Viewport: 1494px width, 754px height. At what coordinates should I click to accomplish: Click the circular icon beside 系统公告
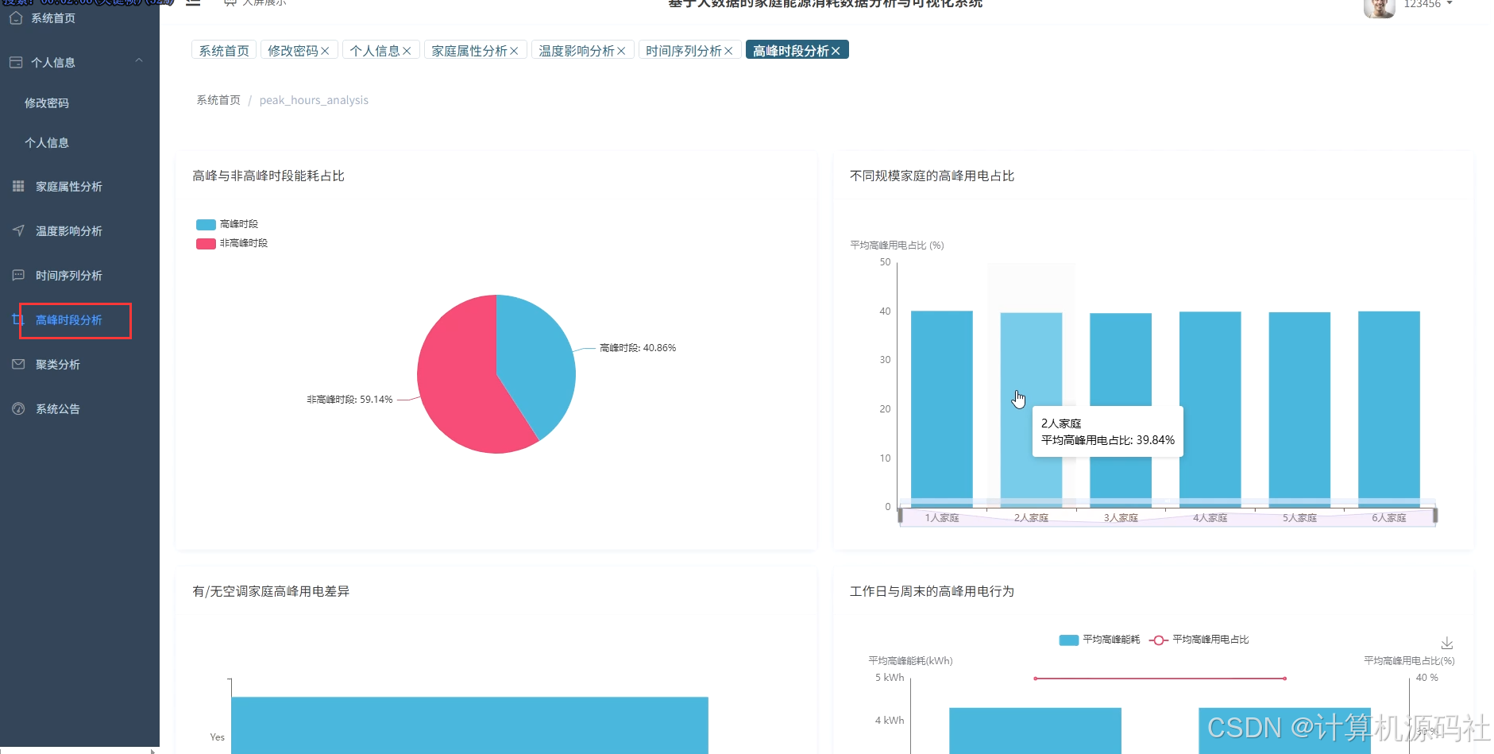click(18, 408)
